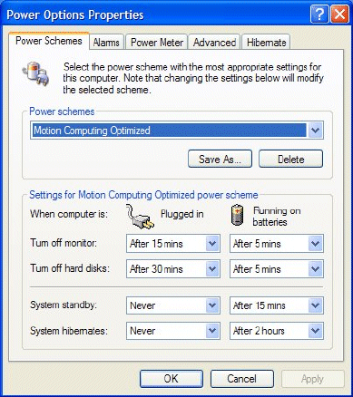
Task: Open plugged in Turn off monitor dropdown
Action: click(x=173, y=244)
